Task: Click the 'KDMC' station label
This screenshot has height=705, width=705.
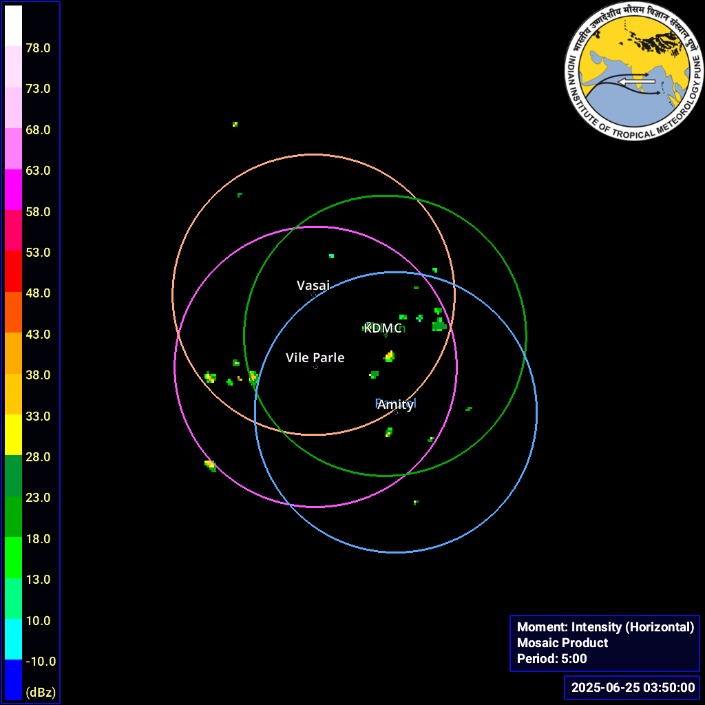Action: point(382,328)
